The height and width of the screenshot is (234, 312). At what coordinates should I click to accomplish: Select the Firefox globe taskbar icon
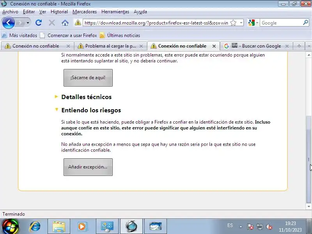(131, 227)
